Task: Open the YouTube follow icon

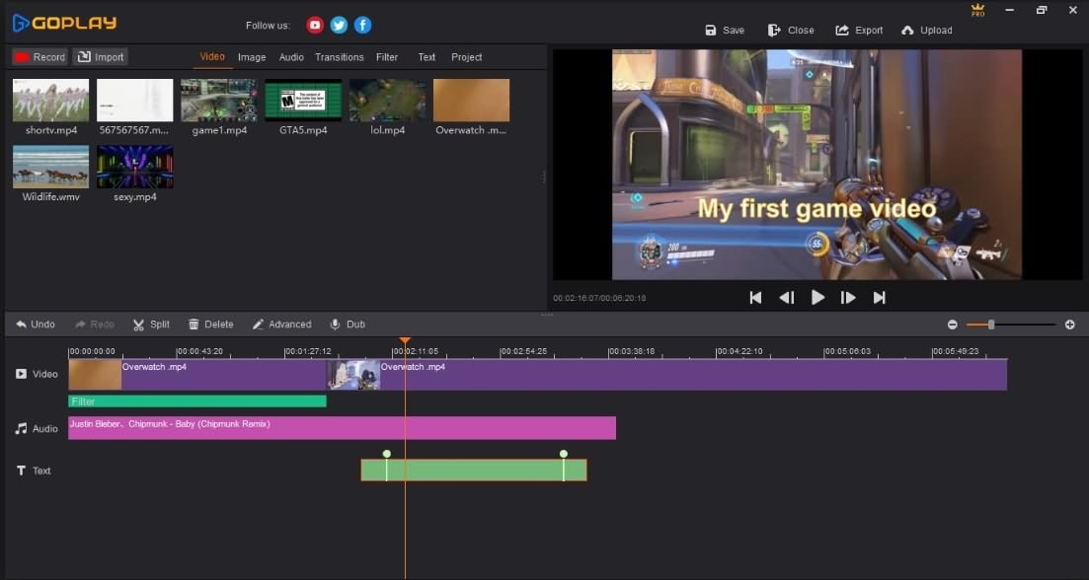Action: (315, 25)
